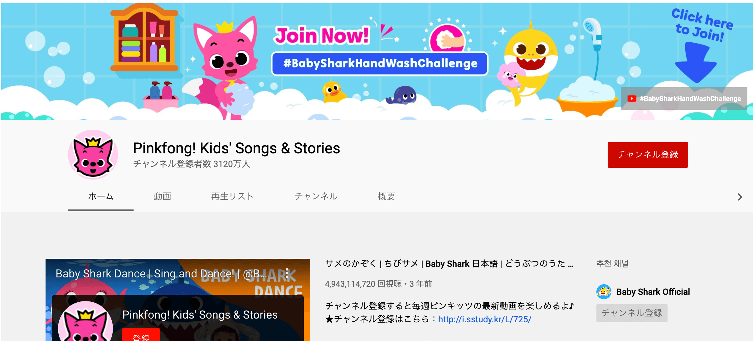The width and height of the screenshot is (753, 341).
Task: Switch to the ホーム tab
Action: (101, 196)
